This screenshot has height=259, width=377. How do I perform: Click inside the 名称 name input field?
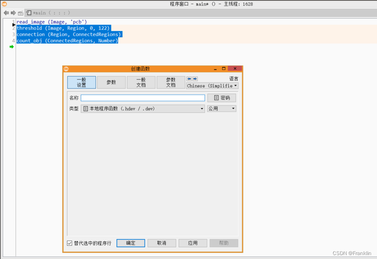click(x=142, y=98)
